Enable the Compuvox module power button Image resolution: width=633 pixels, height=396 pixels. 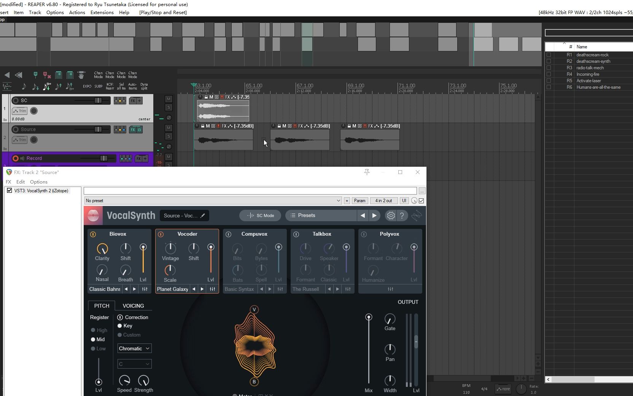click(228, 234)
